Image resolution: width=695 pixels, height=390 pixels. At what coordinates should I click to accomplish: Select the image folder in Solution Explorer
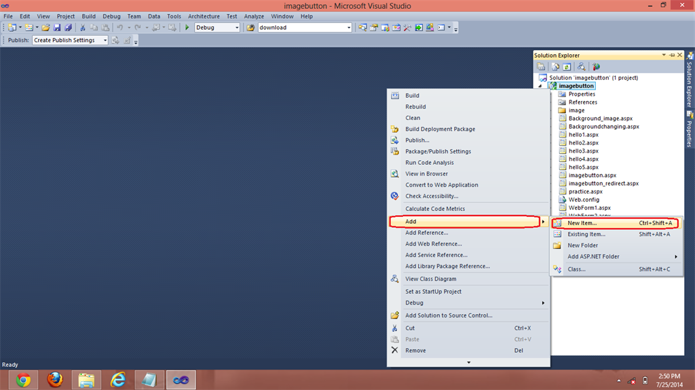[x=576, y=111]
